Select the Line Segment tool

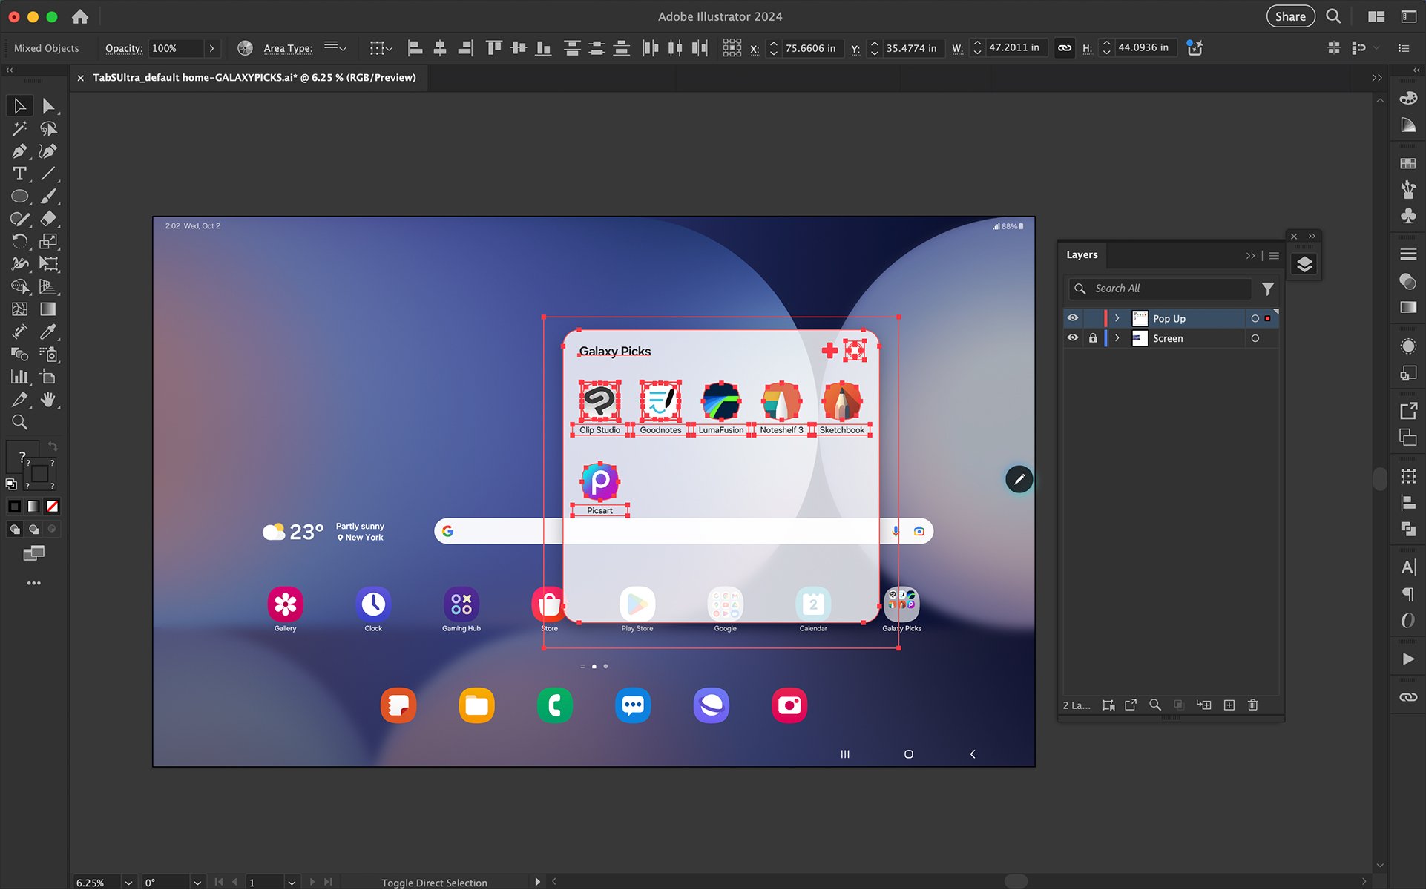pos(48,174)
